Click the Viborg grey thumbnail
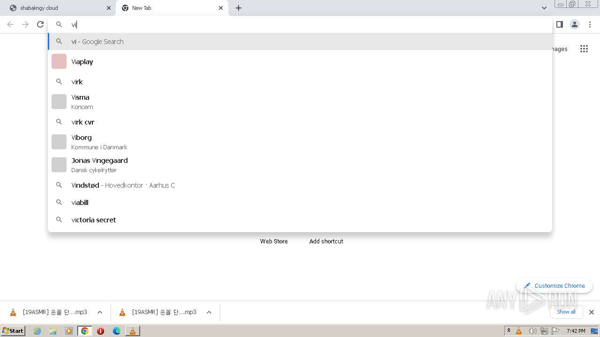 [59, 142]
